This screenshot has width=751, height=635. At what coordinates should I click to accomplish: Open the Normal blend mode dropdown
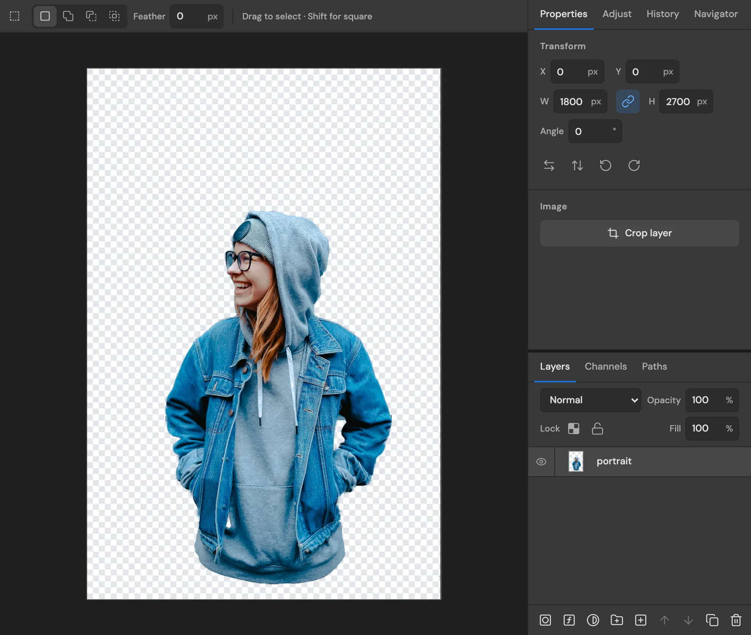(x=590, y=400)
